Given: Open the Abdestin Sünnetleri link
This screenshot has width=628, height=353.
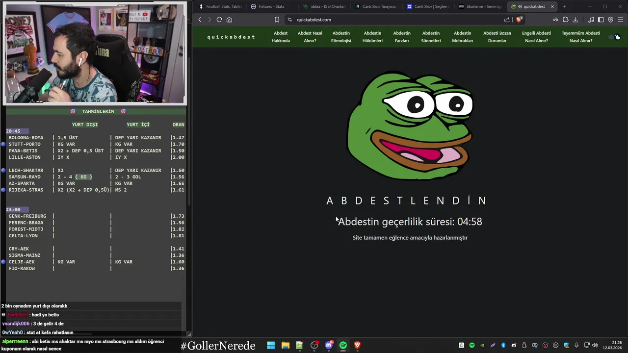Looking at the screenshot, I should (431, 37).
